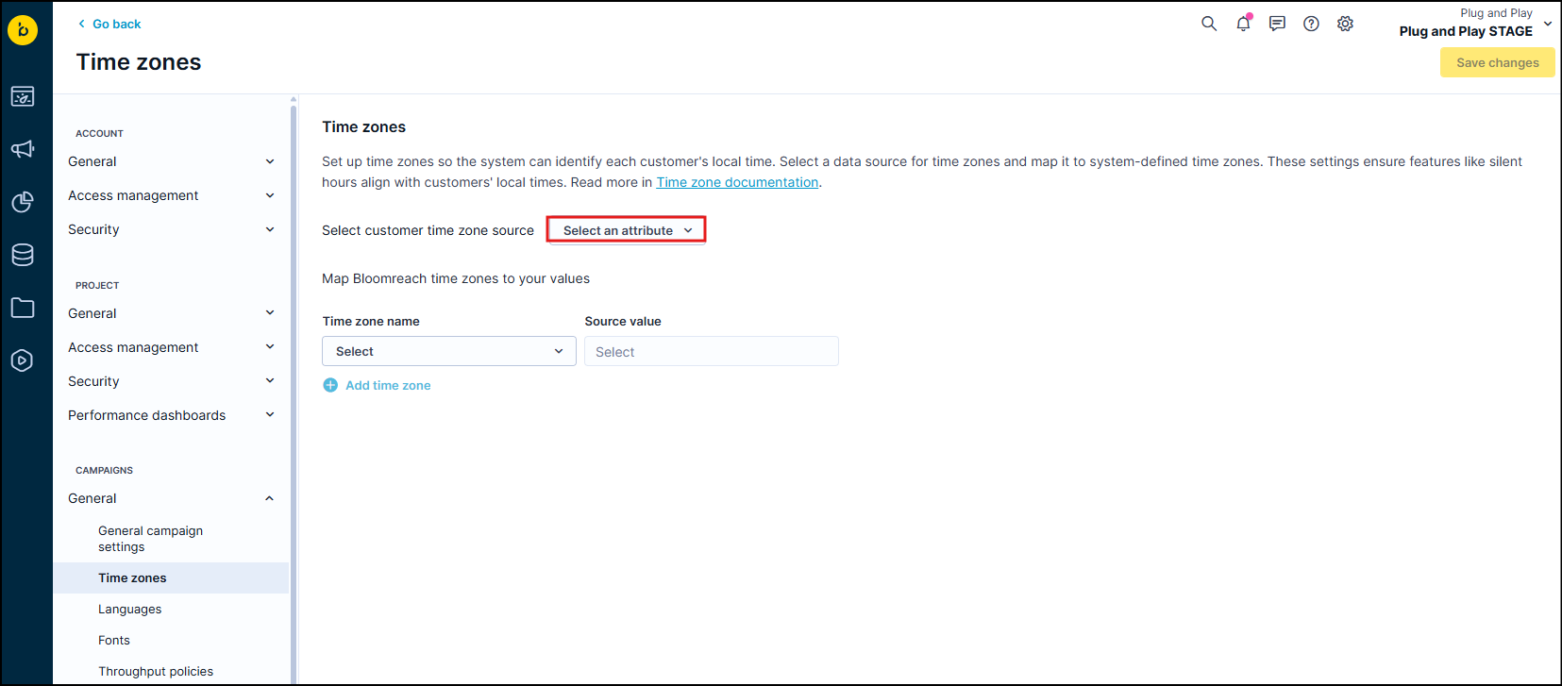The image size is (1562, 686).
Task: Open notifications bell icon
Action: point(1243,24)
